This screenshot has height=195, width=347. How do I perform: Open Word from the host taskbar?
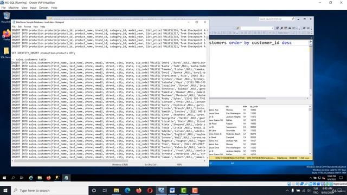pyautogui.click(x=172, y=190)
